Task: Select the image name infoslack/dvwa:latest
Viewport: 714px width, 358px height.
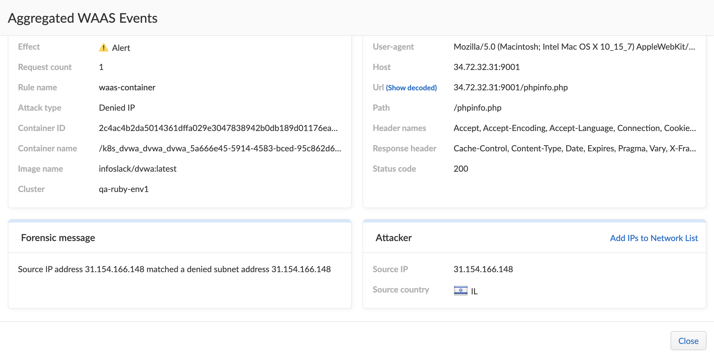Action: pos(138,169)
